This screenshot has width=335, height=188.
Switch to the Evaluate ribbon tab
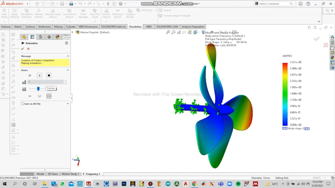click(70, 27)
